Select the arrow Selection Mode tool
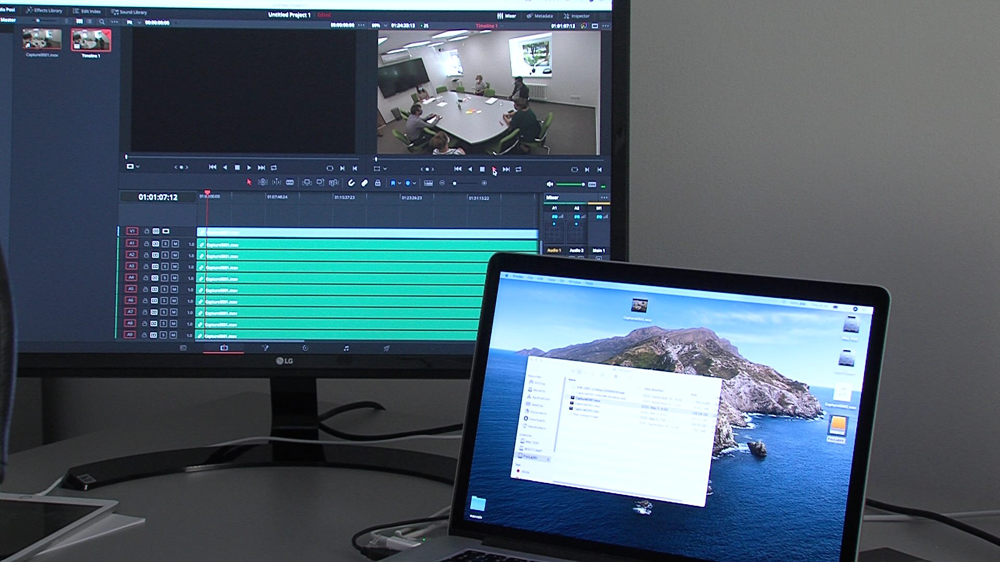This screenshot has height=562, width=1000. point(249,182)
